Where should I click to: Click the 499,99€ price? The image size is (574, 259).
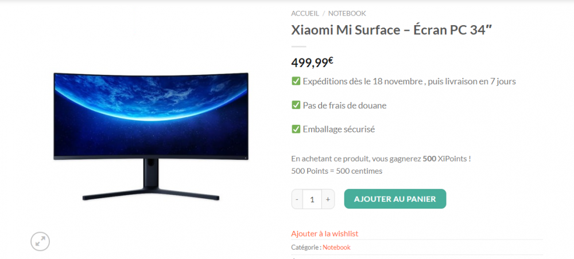point(312,62)
